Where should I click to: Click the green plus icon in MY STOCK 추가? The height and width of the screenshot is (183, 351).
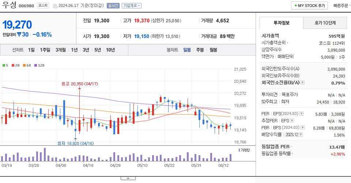[x=296, y=5]
